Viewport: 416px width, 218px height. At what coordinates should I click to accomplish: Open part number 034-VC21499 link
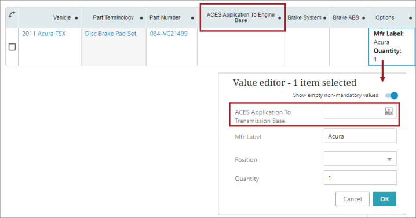pyautogui.click(x=169, y=34)
